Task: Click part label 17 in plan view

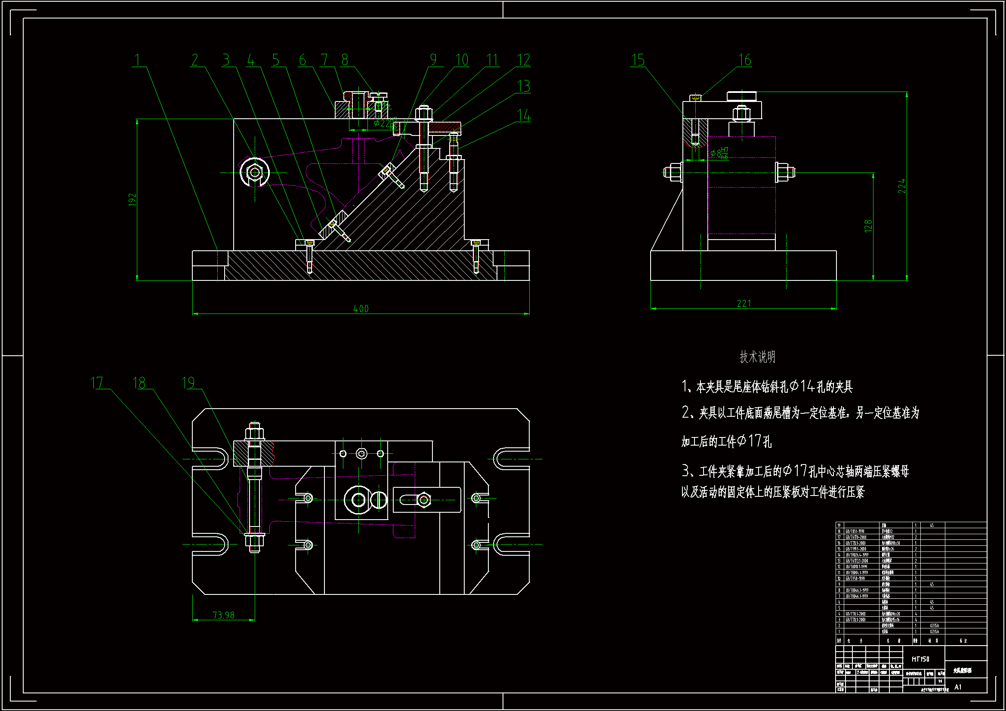Action: [97, 383]
